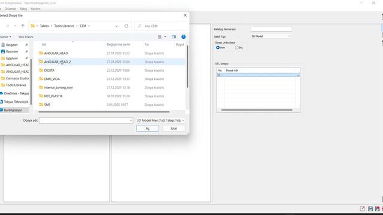Sort files by the Ad column header
The height and width of the screenshot is (215, 383).
pyautogui.click(x=44, y=44)
